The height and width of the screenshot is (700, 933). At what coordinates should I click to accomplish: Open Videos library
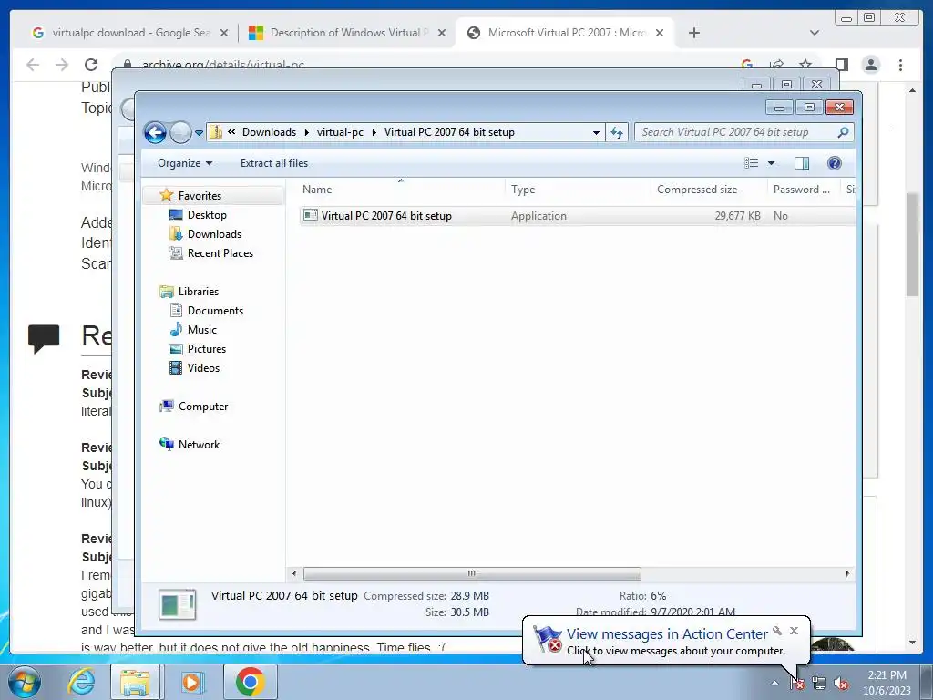pos(203,368)
